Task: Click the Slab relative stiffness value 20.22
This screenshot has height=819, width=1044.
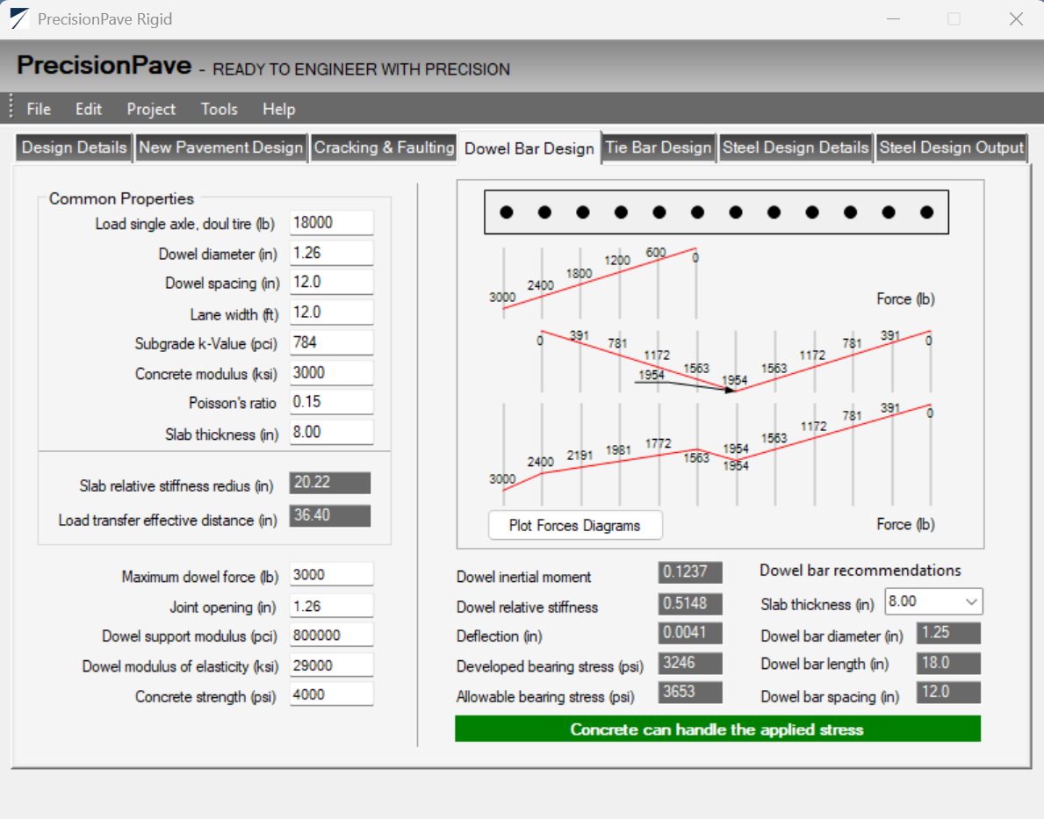Action: [329, 483]
